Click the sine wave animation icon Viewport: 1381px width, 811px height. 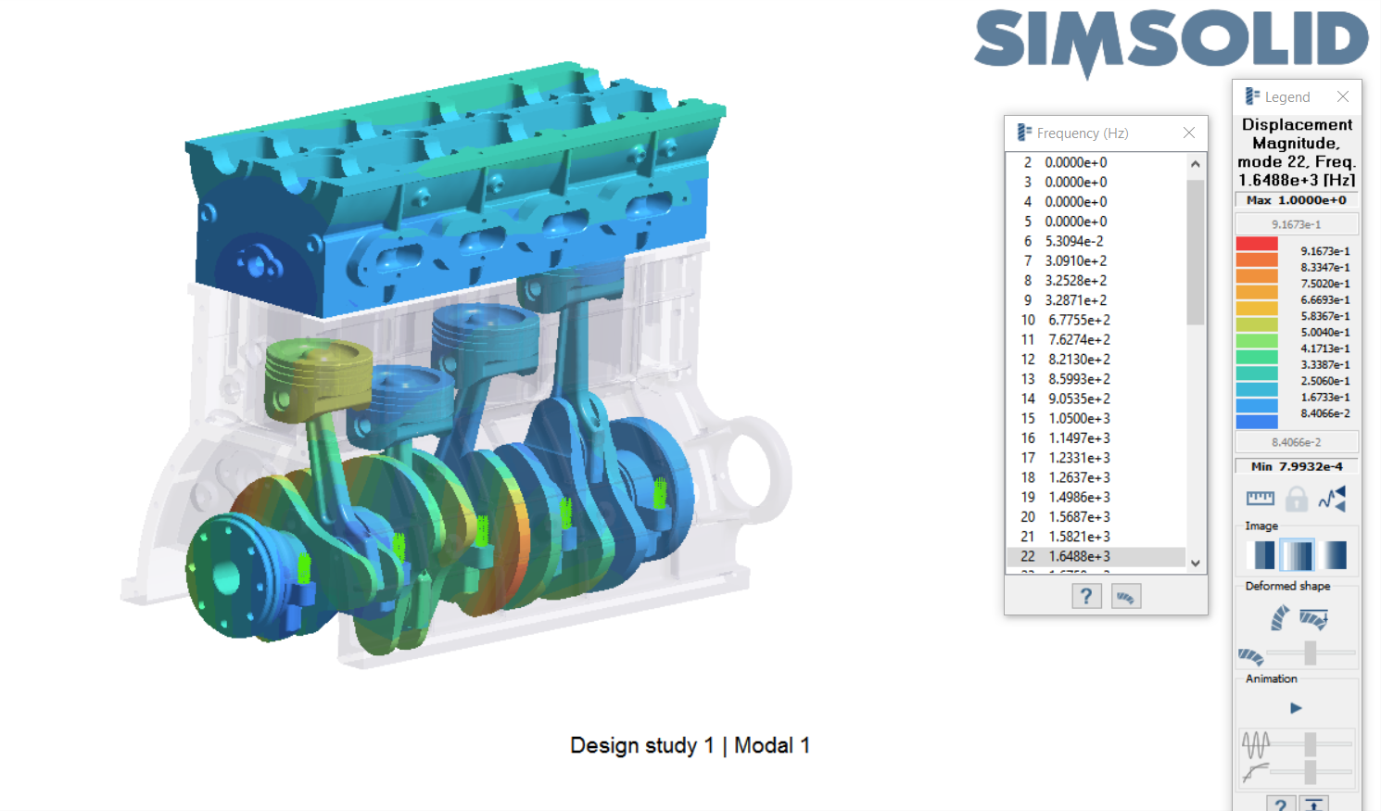click(1256, 743)
